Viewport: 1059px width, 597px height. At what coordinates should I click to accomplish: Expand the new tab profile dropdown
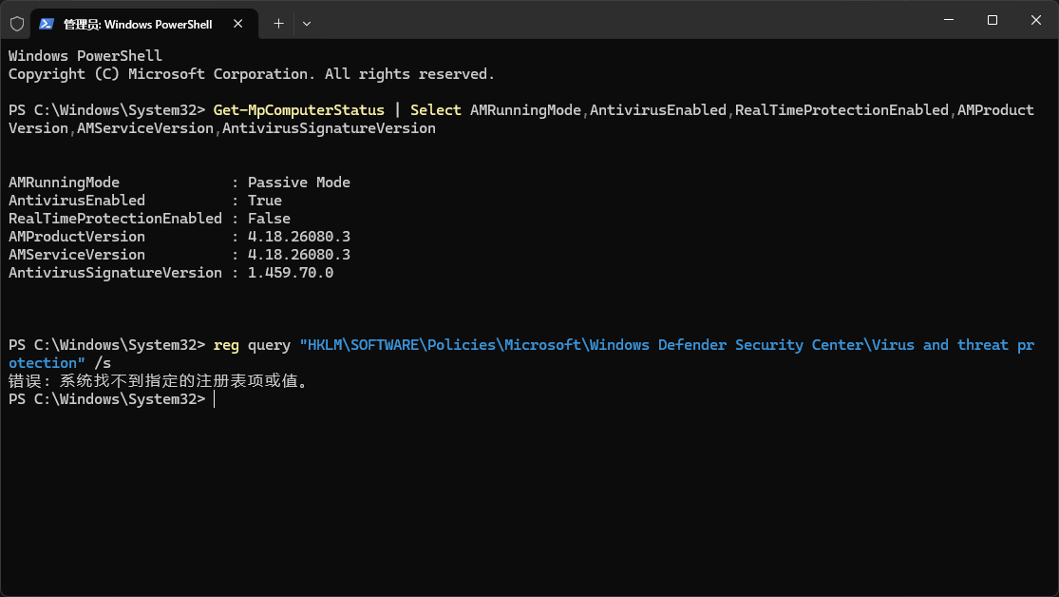click(307, 24)
